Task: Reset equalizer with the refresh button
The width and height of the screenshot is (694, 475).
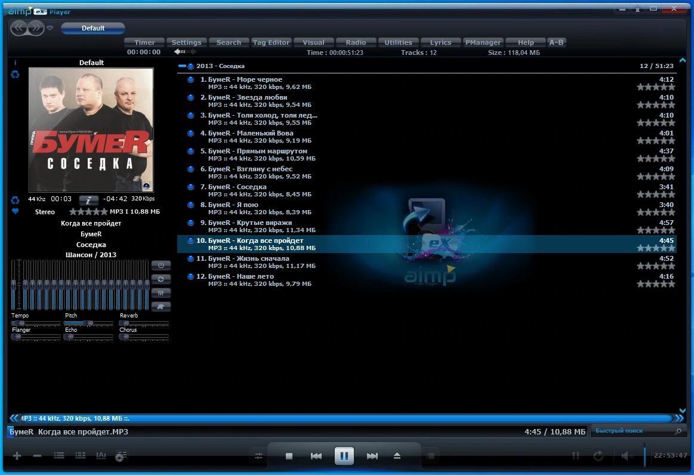Action: tap(161, 279)
